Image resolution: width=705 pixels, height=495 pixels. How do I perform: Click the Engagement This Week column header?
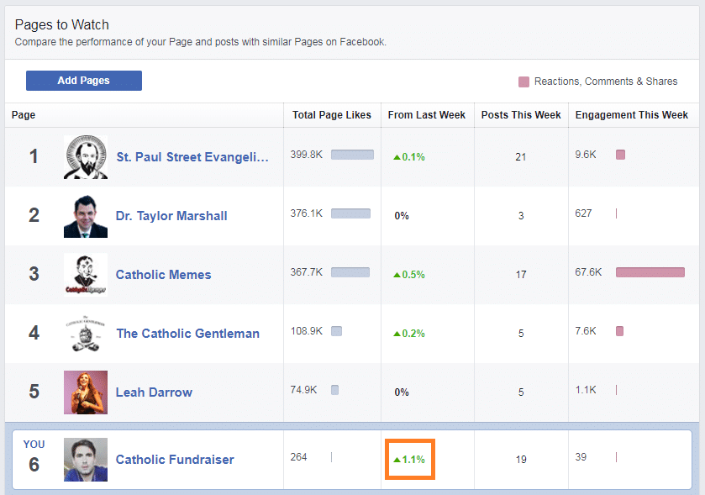tap(631, 115)
